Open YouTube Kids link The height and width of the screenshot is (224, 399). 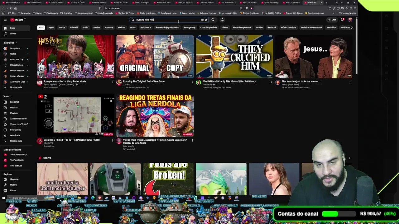(x=16, y=166)
